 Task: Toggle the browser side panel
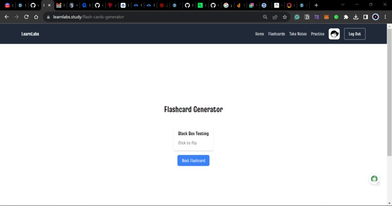click(366, 17)
